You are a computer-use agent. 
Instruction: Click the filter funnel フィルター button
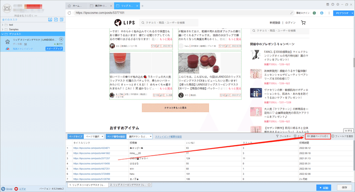tap(283, 137)
